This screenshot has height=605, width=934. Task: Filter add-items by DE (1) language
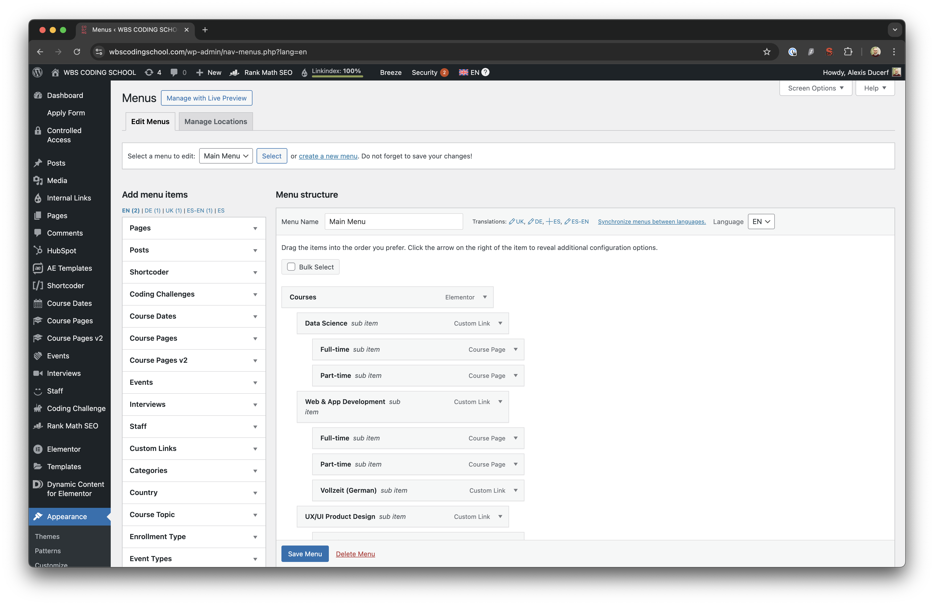(x=153, y=210)
